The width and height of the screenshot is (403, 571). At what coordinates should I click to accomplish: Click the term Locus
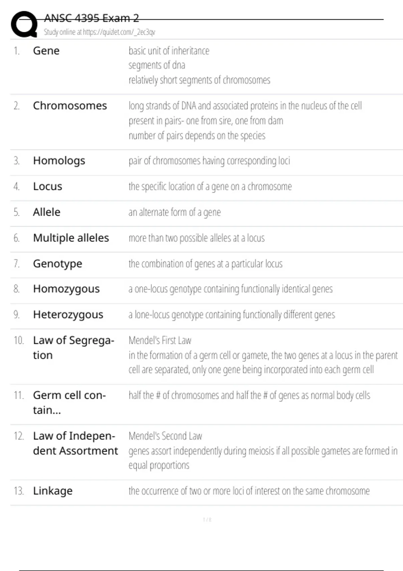[x=48, y=186]
